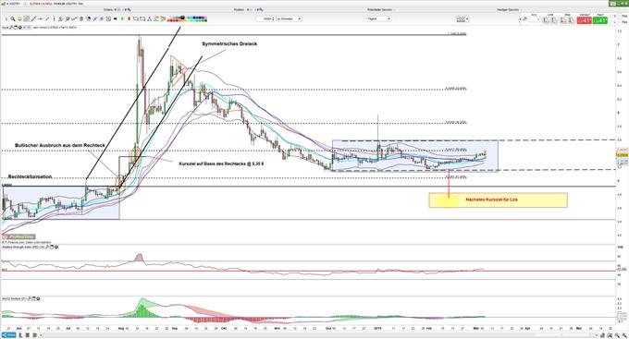Place a red down-arrow marker
The image size is (629, 339).
[x=129, y=18]
